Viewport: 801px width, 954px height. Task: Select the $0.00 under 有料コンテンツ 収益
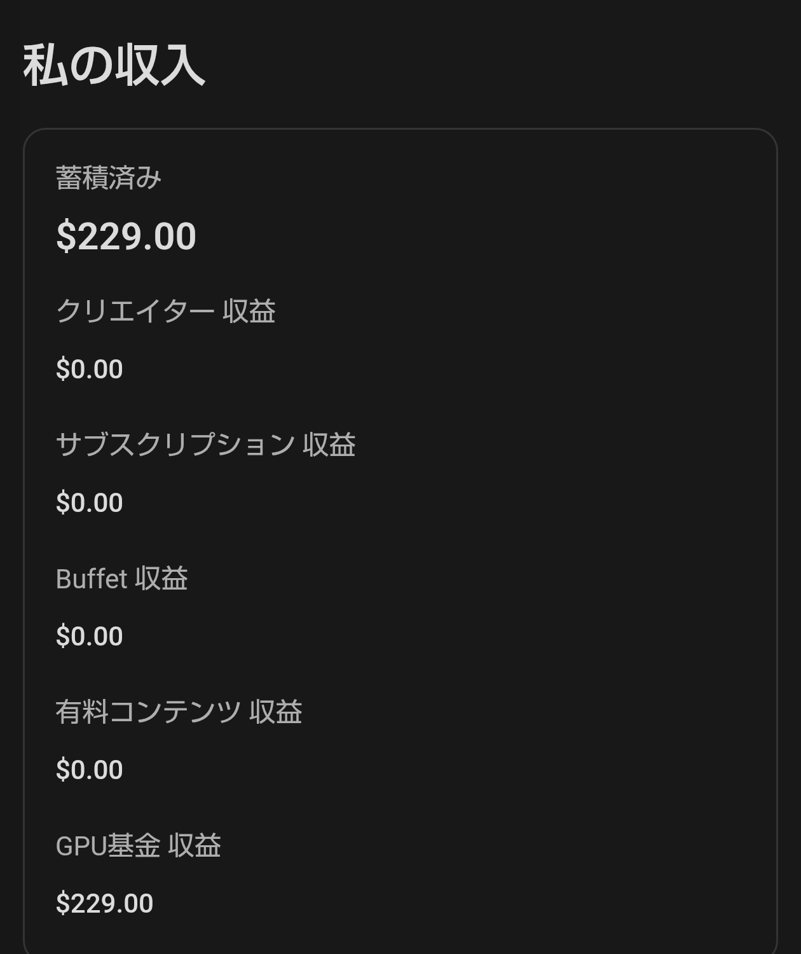[x=89, y=770]
